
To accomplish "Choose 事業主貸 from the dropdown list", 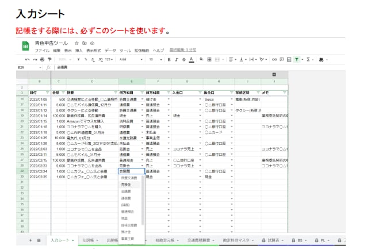I will (130, 239).
